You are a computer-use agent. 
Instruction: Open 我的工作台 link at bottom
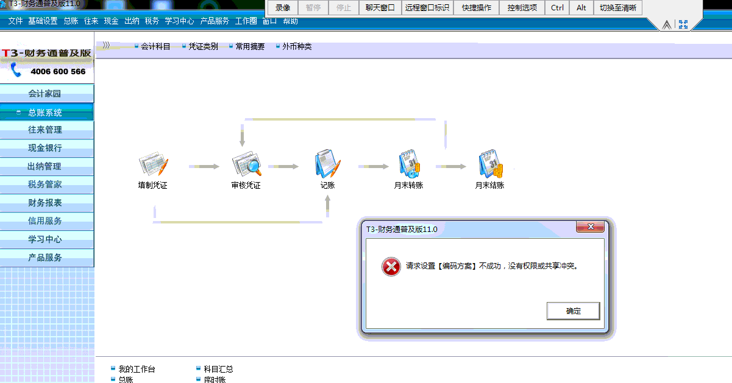click(x=137, y=369)
